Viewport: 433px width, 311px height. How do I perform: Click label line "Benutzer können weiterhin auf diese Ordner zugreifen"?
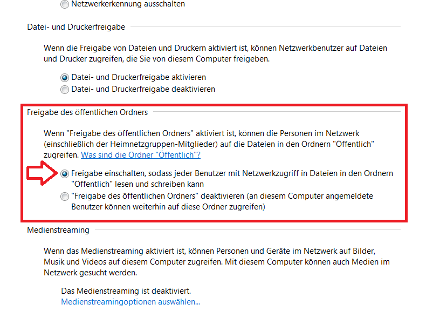[168, 207]
